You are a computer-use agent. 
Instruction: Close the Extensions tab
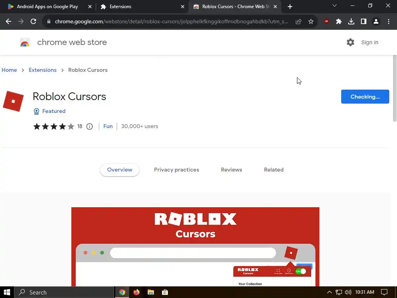(183, 7)
